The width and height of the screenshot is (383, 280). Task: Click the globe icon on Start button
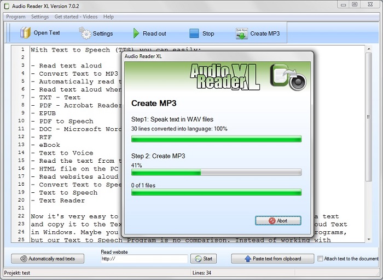198,259
